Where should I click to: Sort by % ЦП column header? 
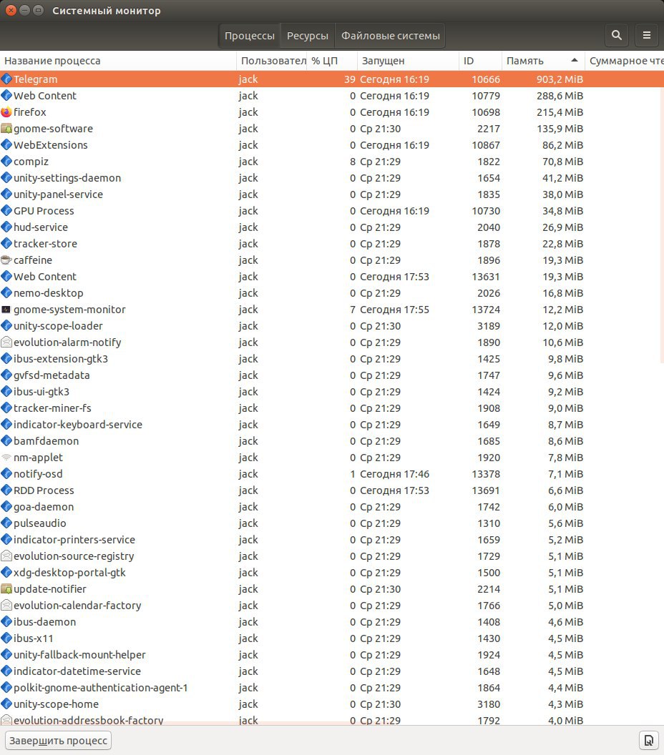pyautogui.click(x=331, y=61)
